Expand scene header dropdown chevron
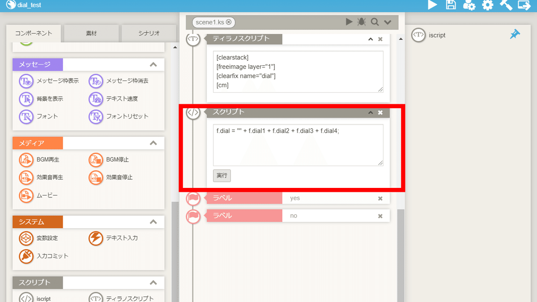 coord(388,22)
